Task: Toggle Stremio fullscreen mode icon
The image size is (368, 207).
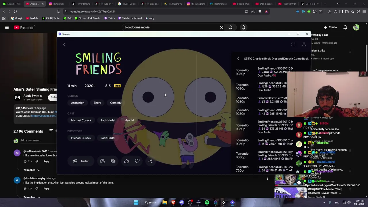Action: 293,45
